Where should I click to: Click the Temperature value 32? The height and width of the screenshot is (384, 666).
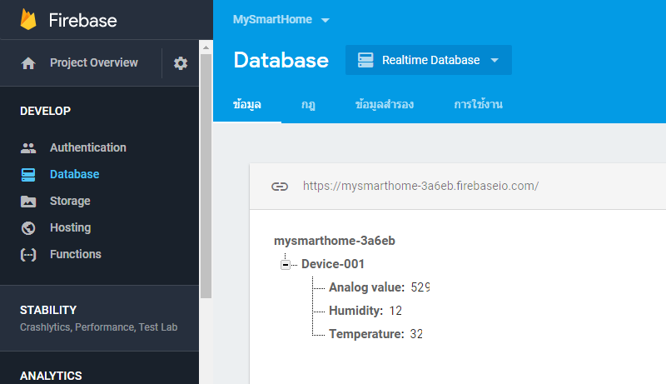tap(416, 334)
